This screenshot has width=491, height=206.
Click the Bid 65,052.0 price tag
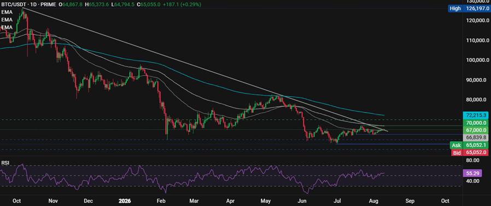point(469,153)
